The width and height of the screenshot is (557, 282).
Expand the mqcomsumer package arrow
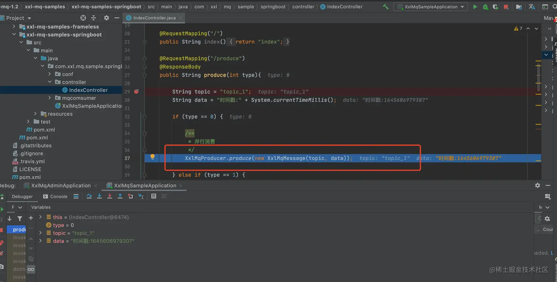pyautogui.click(x=50, y=98)
